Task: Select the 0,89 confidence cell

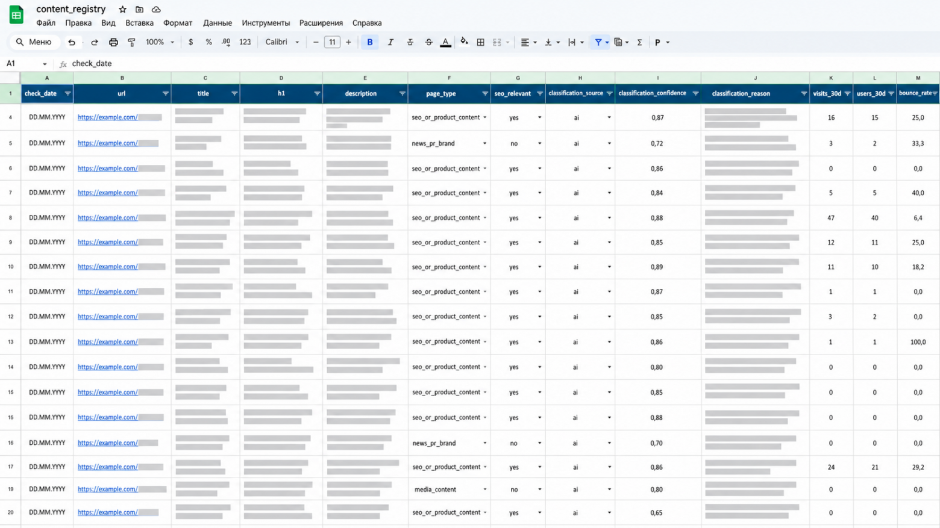Action: click(657, 267)
